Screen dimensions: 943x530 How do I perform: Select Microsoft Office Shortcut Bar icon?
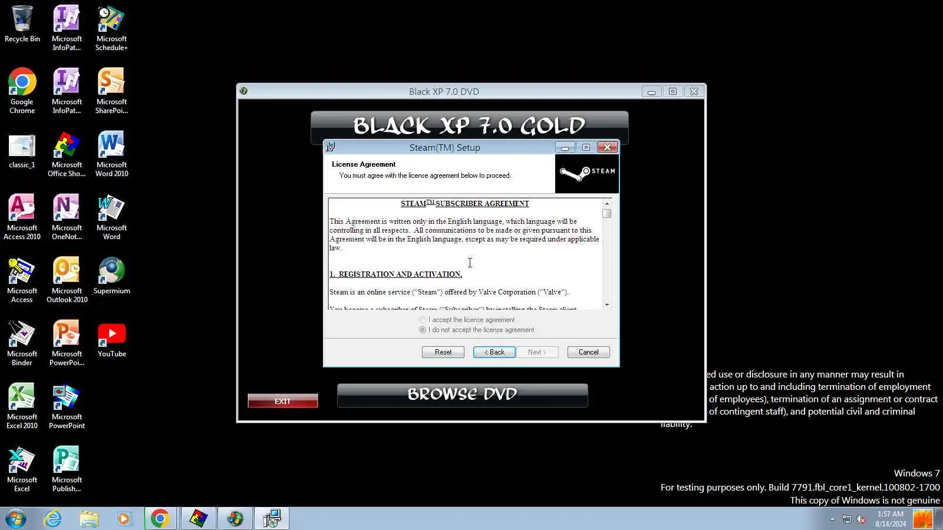[x=67, y=153]
